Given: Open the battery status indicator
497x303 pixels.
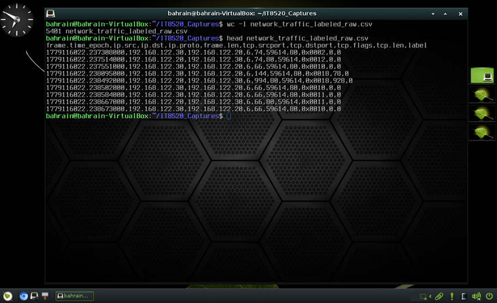Looking at the screenshot, I should [464, 297].
